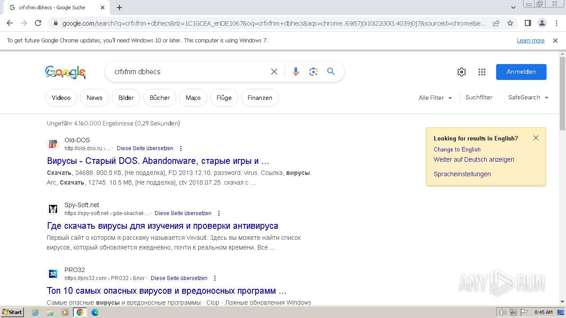Open the Google apps grid

point(482,72)
